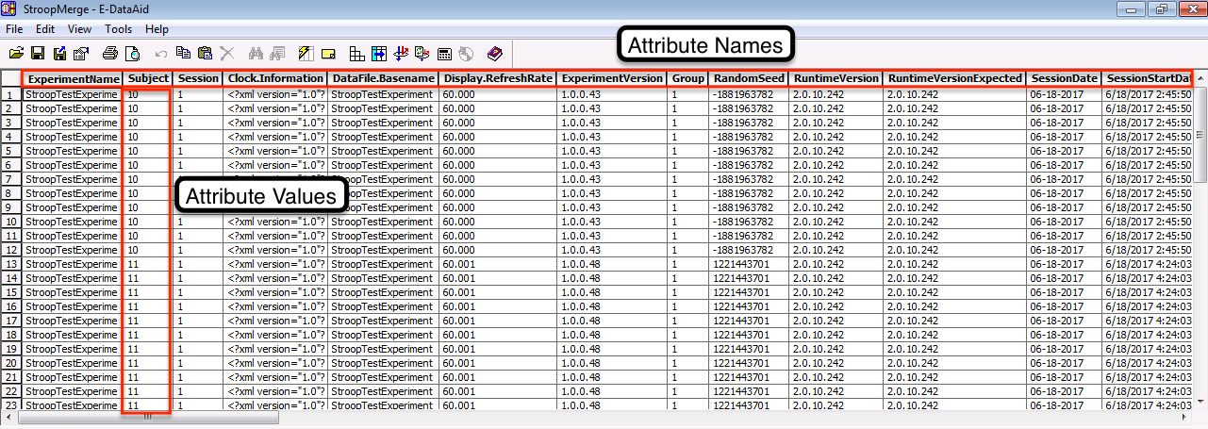Select the ExperimentName column header
1208x429 pixels.
pos(72,78)
